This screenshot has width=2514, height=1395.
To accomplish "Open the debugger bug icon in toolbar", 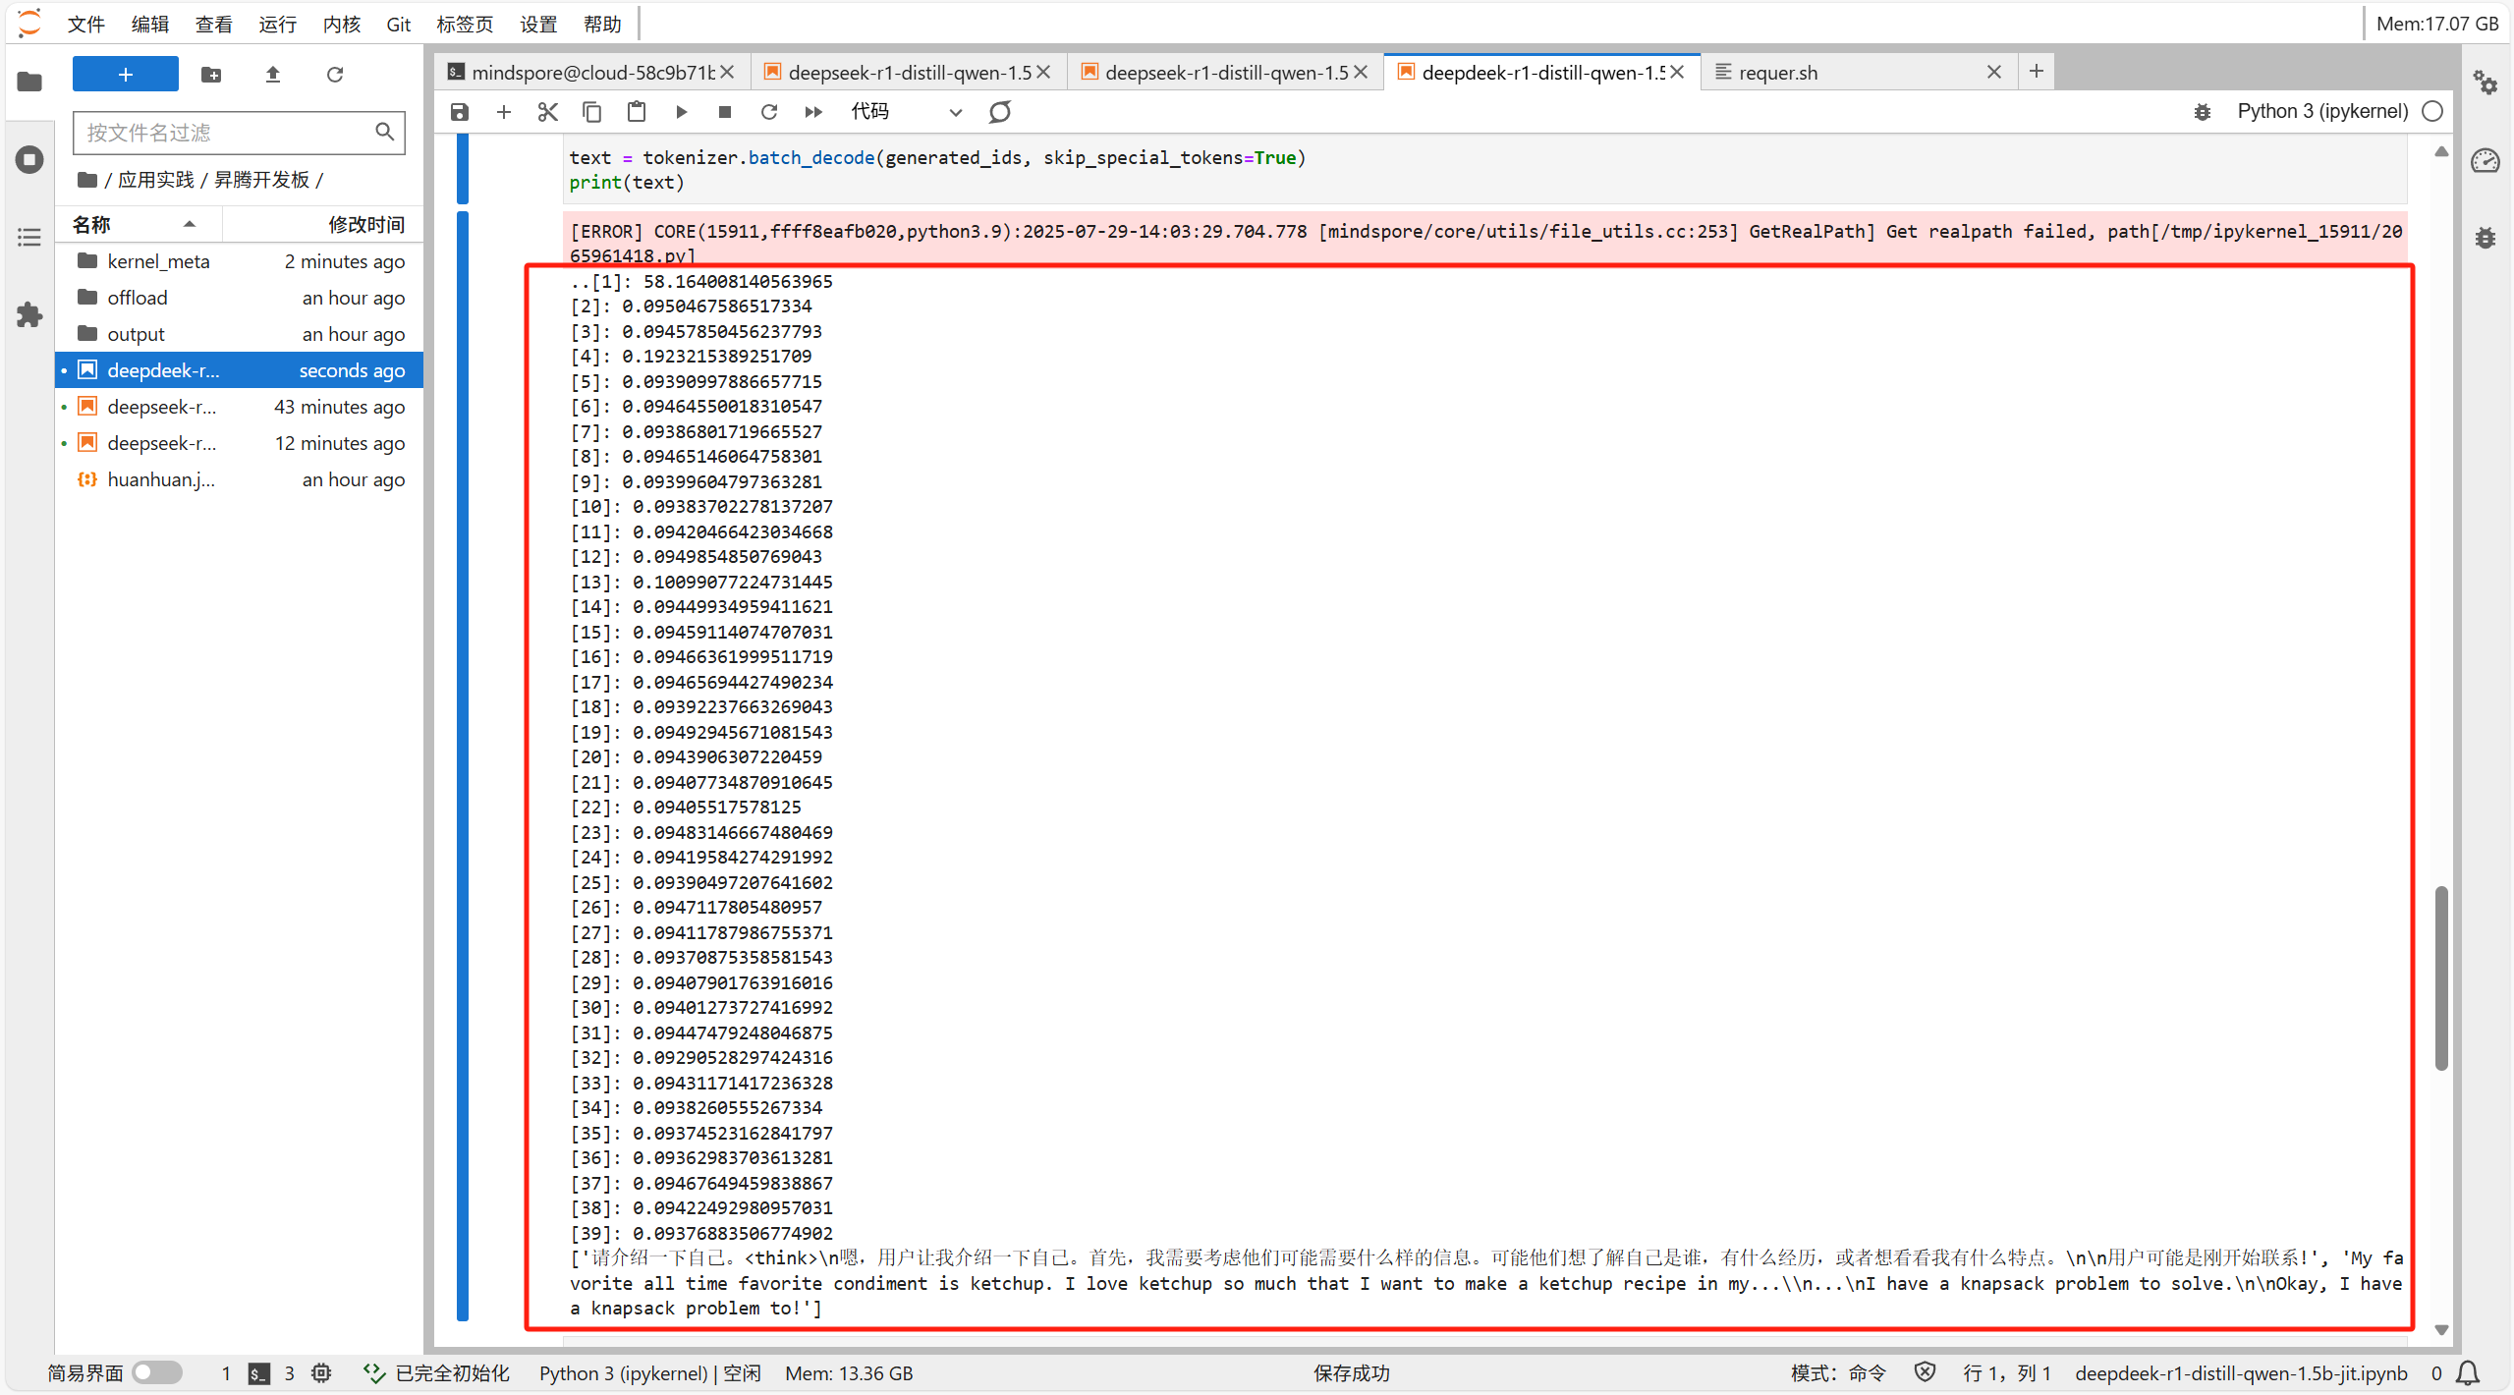I will (x=2202, y=112).
